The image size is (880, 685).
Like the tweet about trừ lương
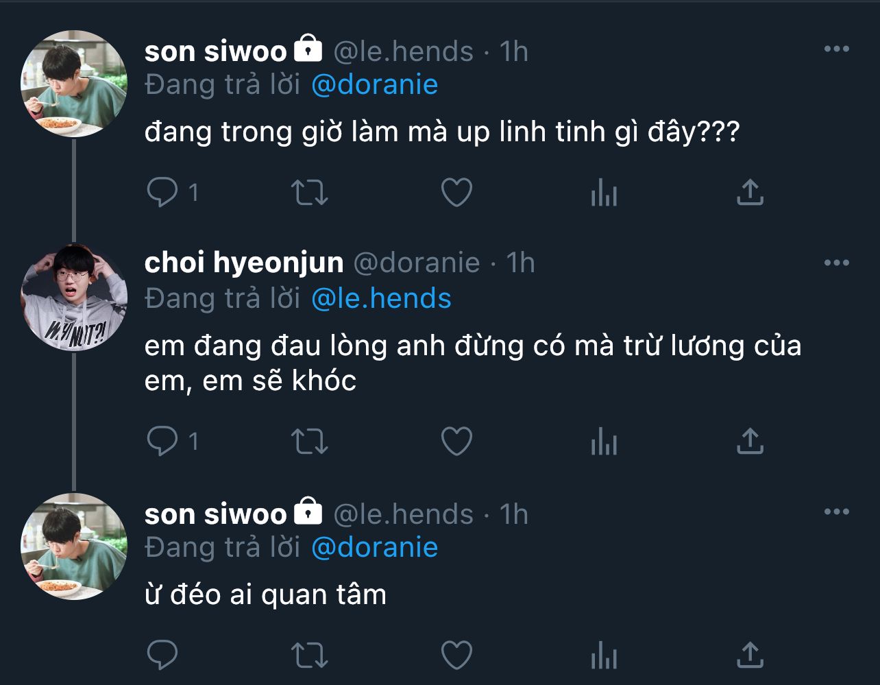[x=456, y=442]
